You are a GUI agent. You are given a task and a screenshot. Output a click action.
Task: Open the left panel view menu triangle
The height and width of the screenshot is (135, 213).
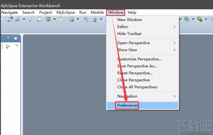point(17,46)
